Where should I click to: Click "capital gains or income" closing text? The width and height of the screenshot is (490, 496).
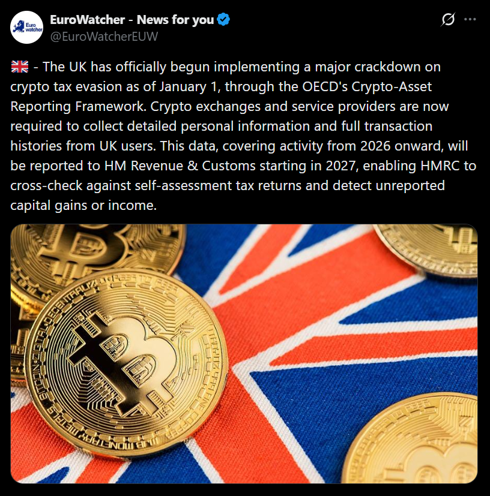(x=83, y=206)
